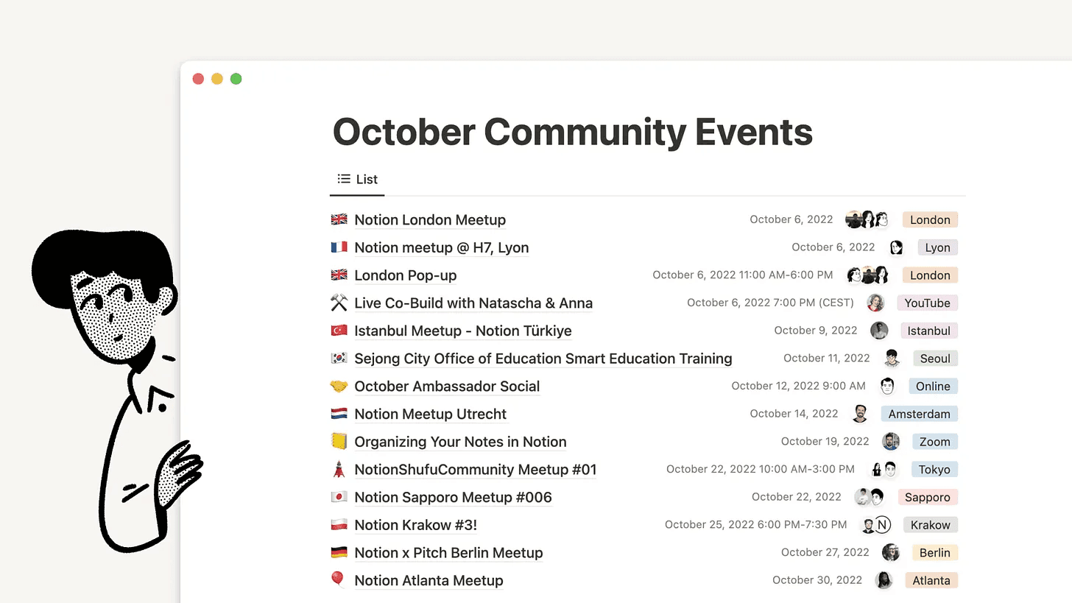Click the Krakow location tag
The height and width of the screenshot is (603, 1072).
931,525
